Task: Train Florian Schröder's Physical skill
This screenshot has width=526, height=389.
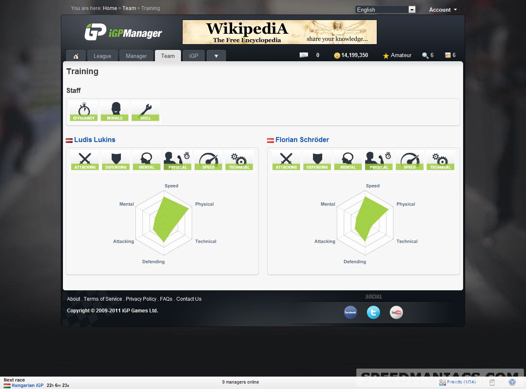Action: pyautogui.click(x=379, y=160)
